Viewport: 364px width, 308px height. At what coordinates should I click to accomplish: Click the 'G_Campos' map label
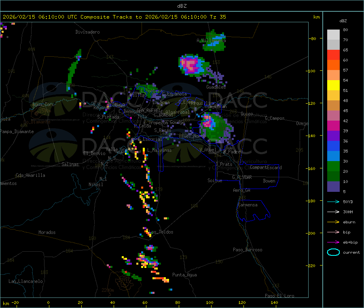coord(275,118)
